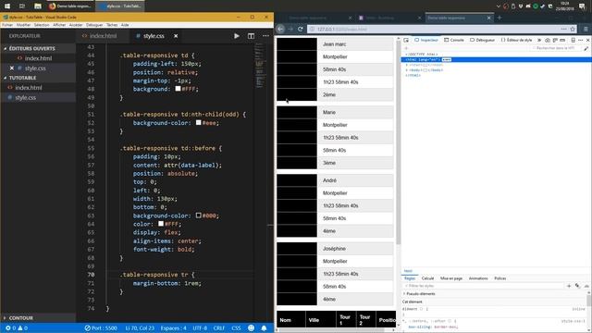Collapse the TUTOTABLE folder section
The image size is (592, 333).
pos(22,78)
